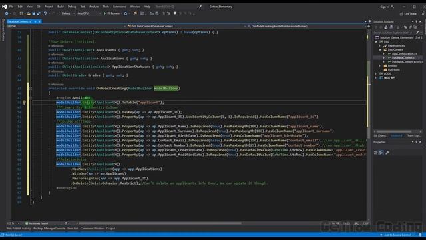Image resolution: width=426 pixels, height=240 pixels.
Task: Click the Home icon in Solution Explorer
Action: pyautogui.click(x=386, y=27)
